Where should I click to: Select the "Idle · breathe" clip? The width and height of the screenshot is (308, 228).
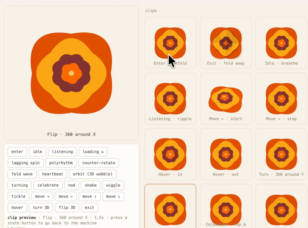(x=281, y=43)
